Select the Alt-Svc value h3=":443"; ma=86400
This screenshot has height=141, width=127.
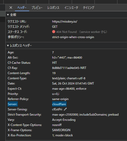tap(67, 58)
